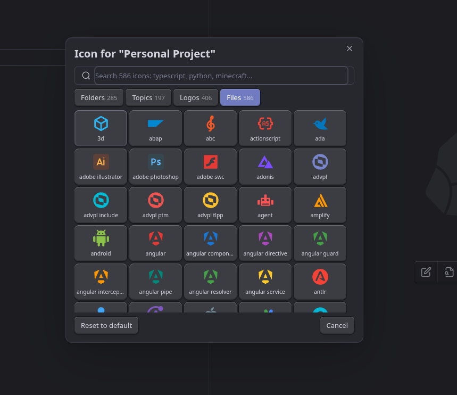Select the actionscript icon
457x395 pixels.
265,128
